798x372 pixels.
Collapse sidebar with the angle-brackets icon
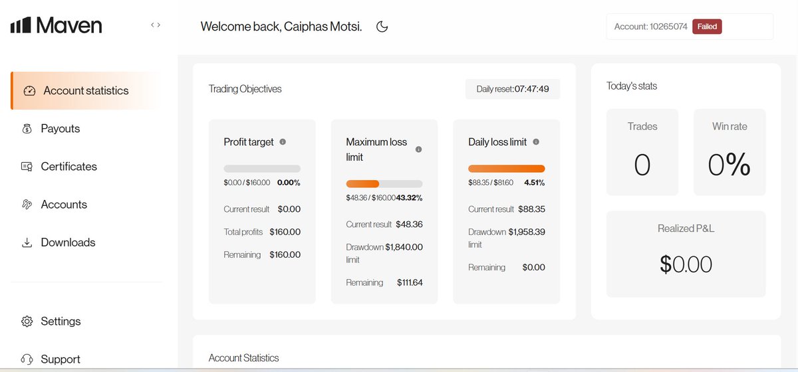point(155,25)
